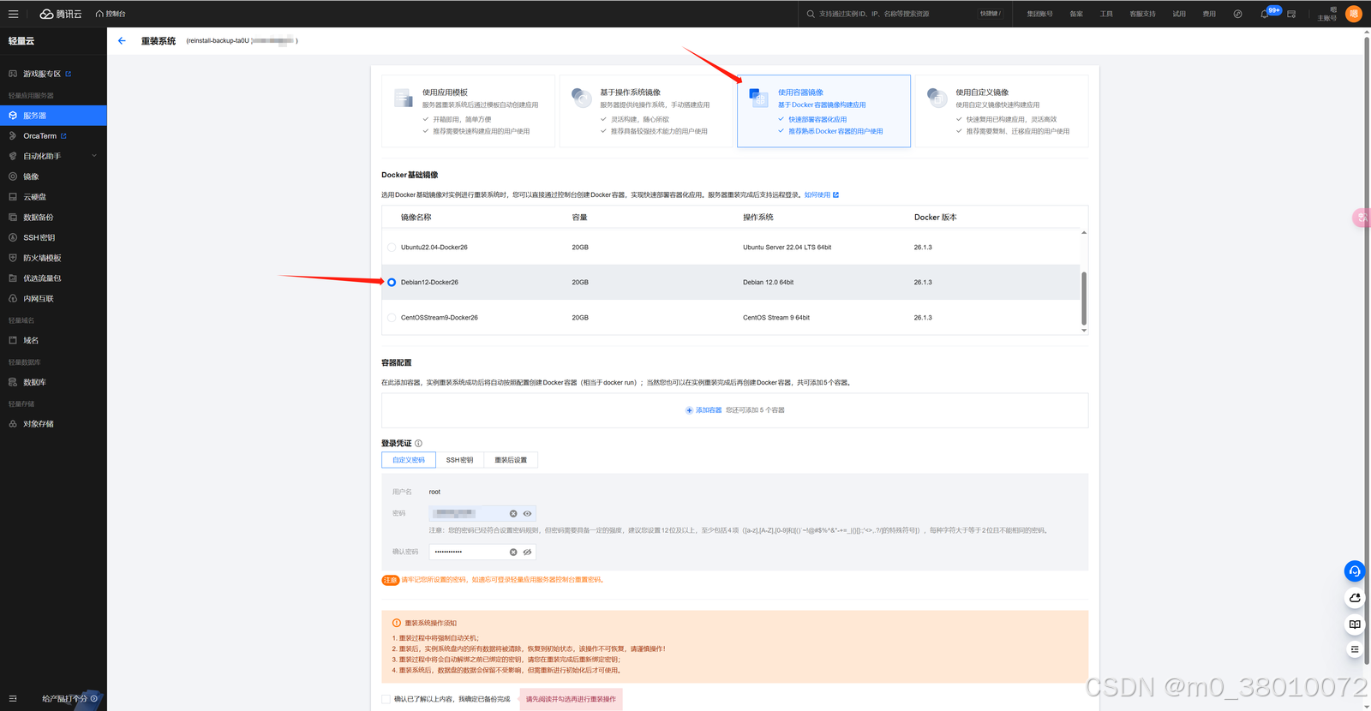Toggle 密码 visibility eye icon
Screen dimensions: 1371x711
tap(527, 514)
